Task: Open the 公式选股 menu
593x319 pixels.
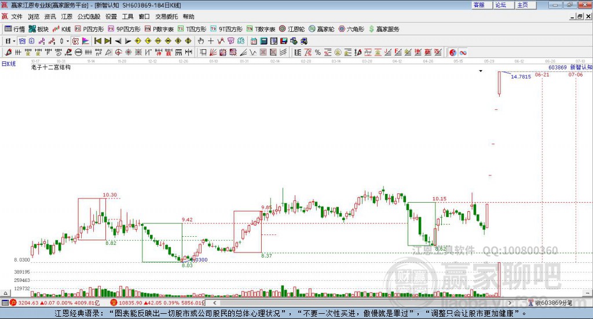Action: point(89,17)
